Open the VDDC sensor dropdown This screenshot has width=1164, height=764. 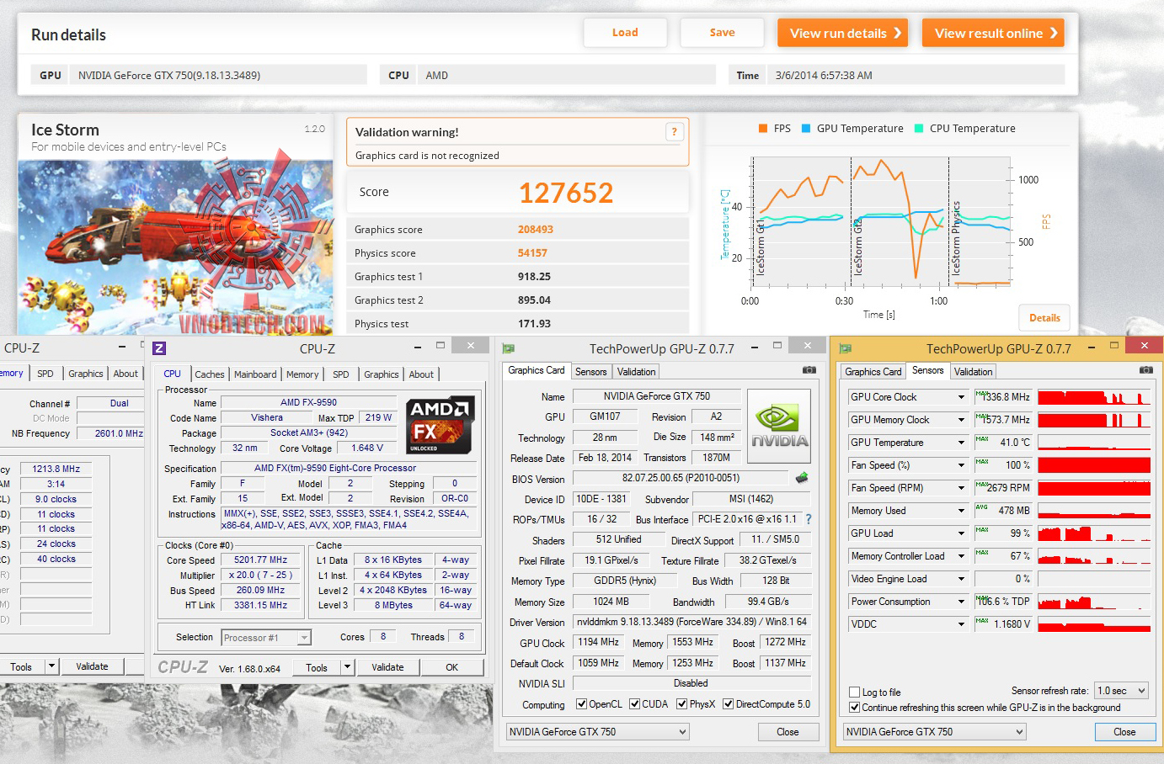click(961, 624)
